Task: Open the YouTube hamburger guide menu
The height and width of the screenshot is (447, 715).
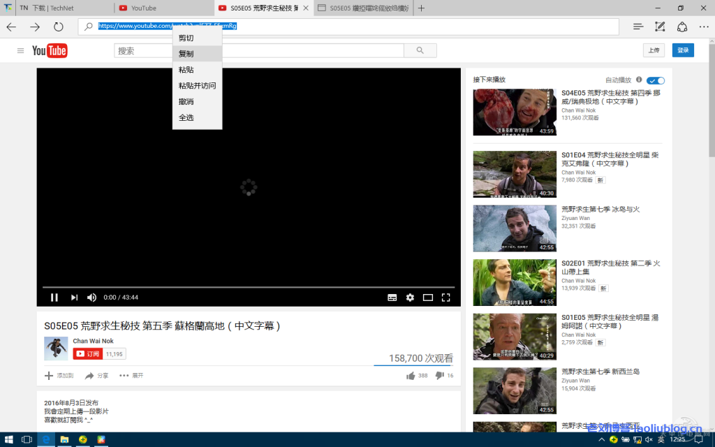Action: click(20, 50)
